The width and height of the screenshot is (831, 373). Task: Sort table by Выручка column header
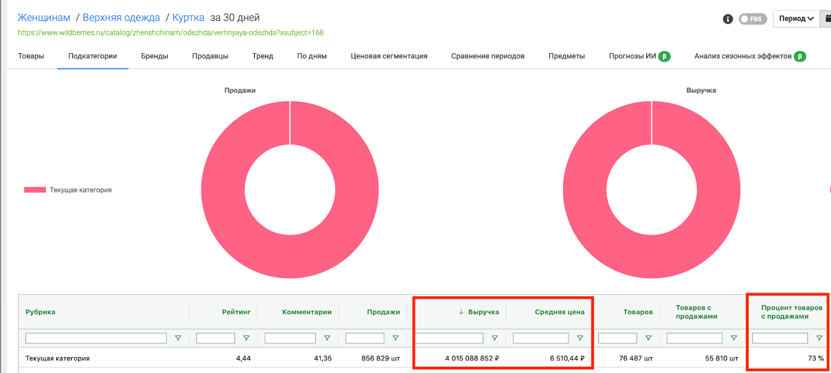[483, 312]
